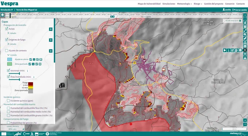The height and width of the screenshot is (136, 248).
Task: Open the Riesgo dropdown menu
Action: point(198,4)
